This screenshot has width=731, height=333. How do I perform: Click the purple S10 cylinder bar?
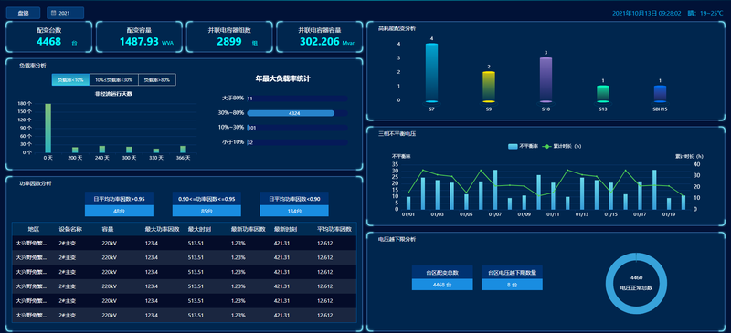click(546, 79)
